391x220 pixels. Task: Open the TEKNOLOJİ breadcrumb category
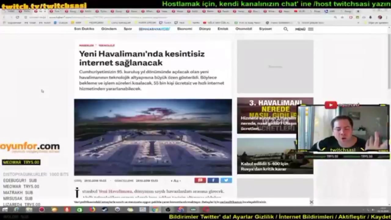106,46
